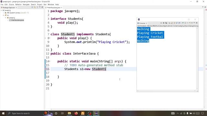The image size is (207, 116).
Task: Open the notification center on taskbar
Action: (x=203, y=113)
